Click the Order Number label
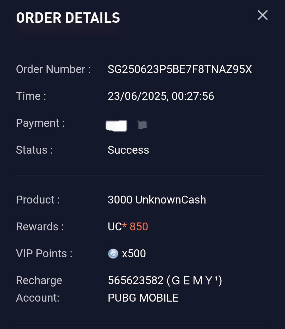 coord(53,69)
